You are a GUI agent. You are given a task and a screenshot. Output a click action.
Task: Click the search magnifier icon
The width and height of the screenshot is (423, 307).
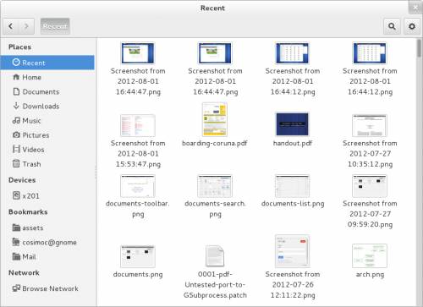point(392,26)
